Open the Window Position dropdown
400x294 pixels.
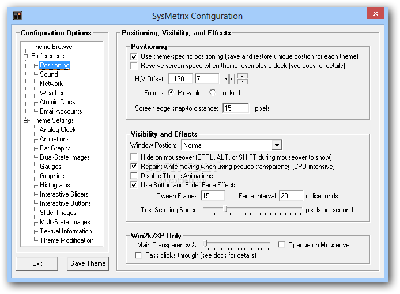click(x=277, y=145)
